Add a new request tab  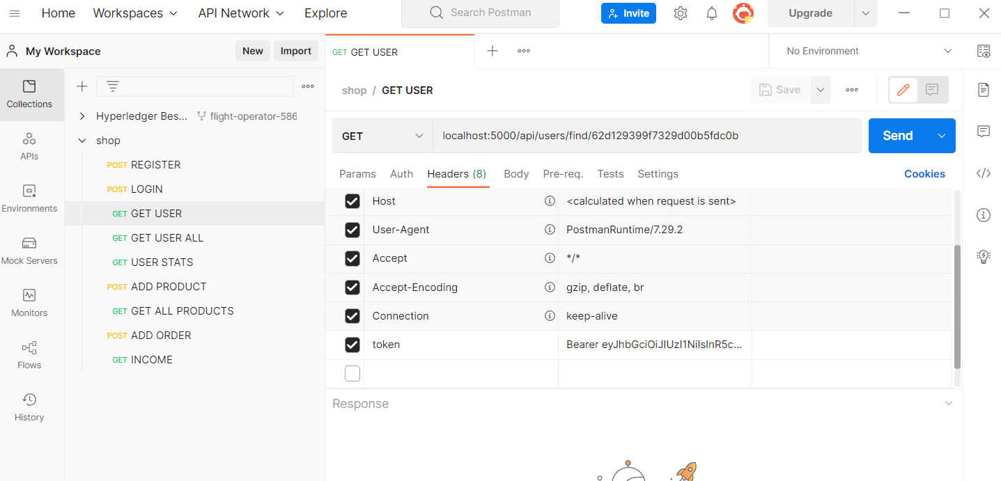tap(492, 51)
